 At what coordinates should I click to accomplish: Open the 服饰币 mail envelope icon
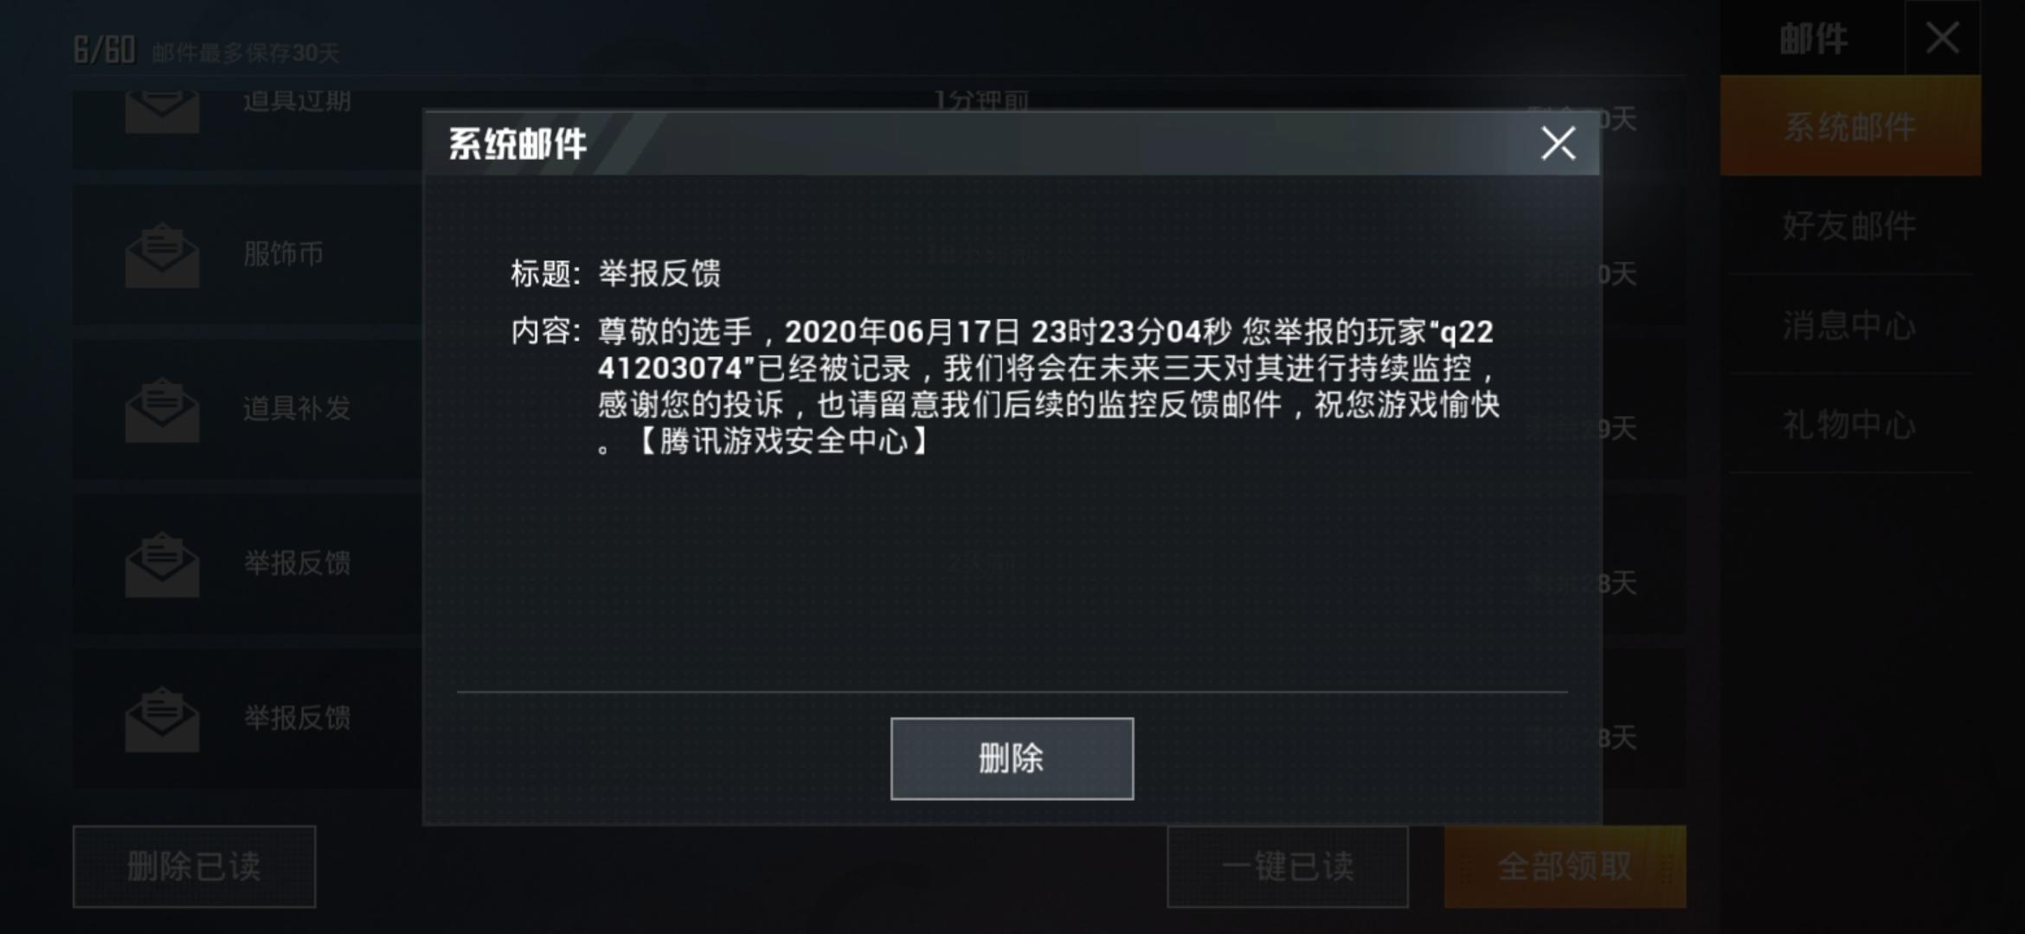(162, 256)
